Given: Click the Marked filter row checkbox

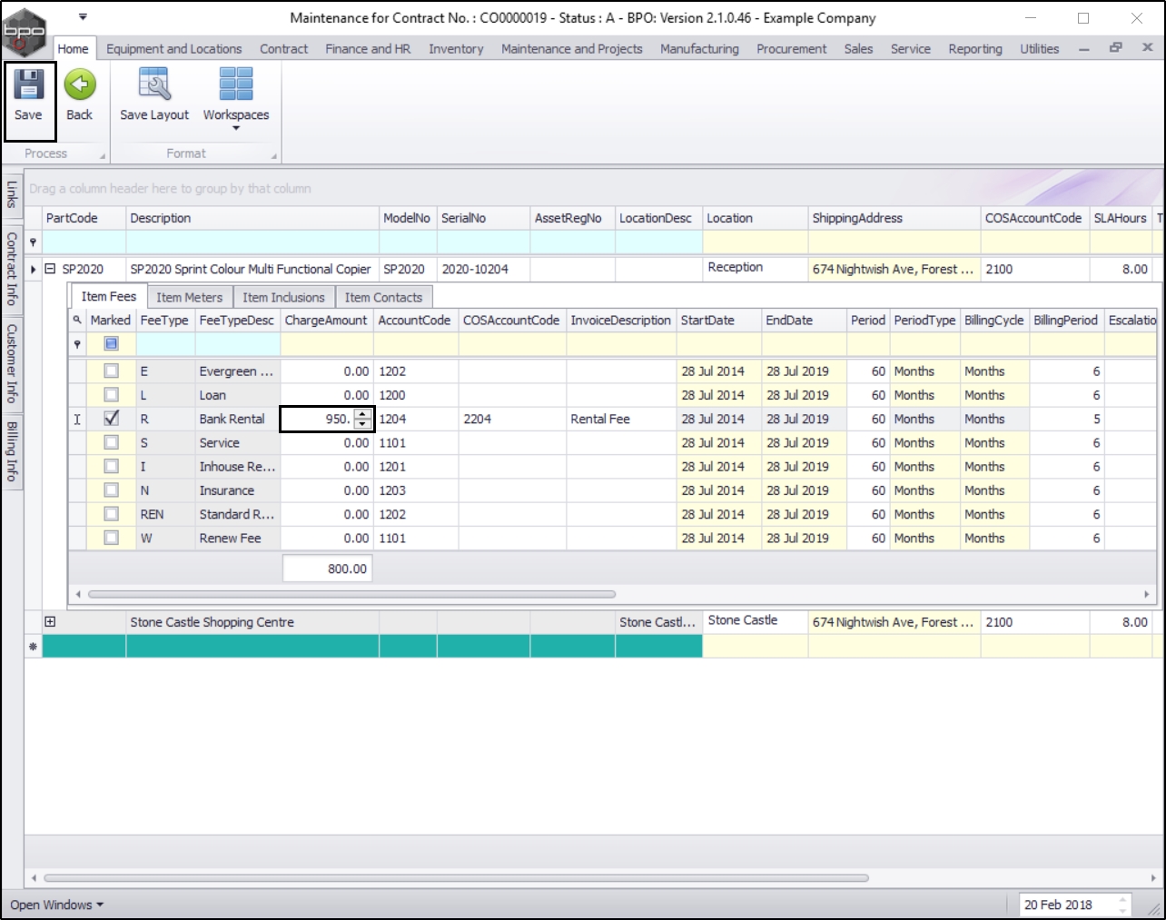Looking at the screenshot, I should click(x=111, y=344).
